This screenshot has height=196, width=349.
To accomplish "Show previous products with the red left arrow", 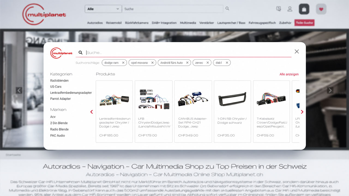I will [x=92, y=112].
